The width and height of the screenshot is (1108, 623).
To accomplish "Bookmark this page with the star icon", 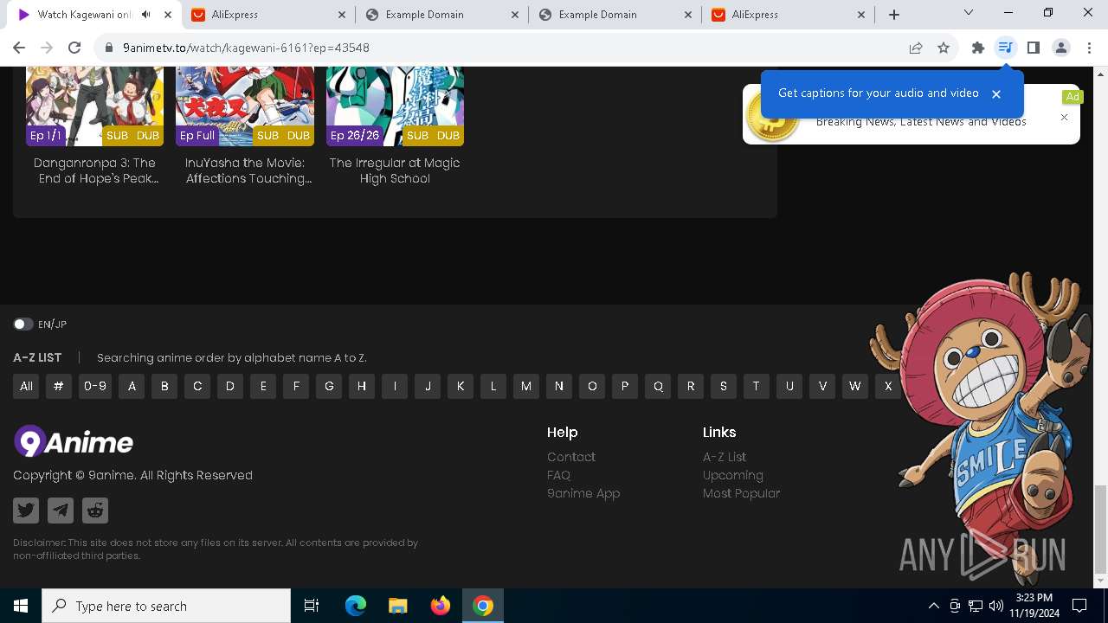I will (x=944, y=48).
